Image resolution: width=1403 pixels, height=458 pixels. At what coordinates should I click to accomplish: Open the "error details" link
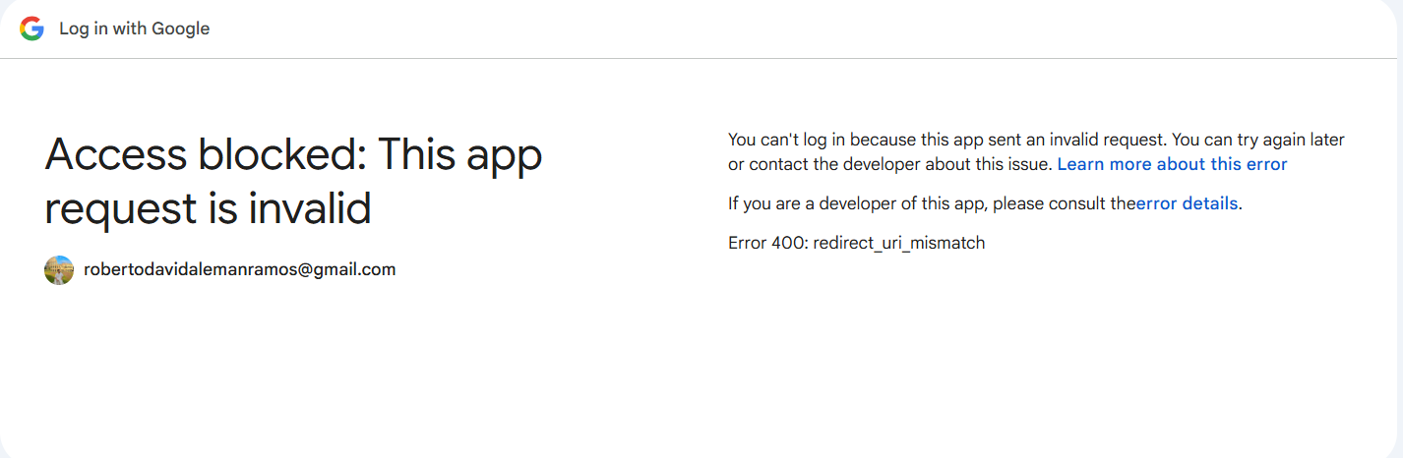tap(1187, 203)
